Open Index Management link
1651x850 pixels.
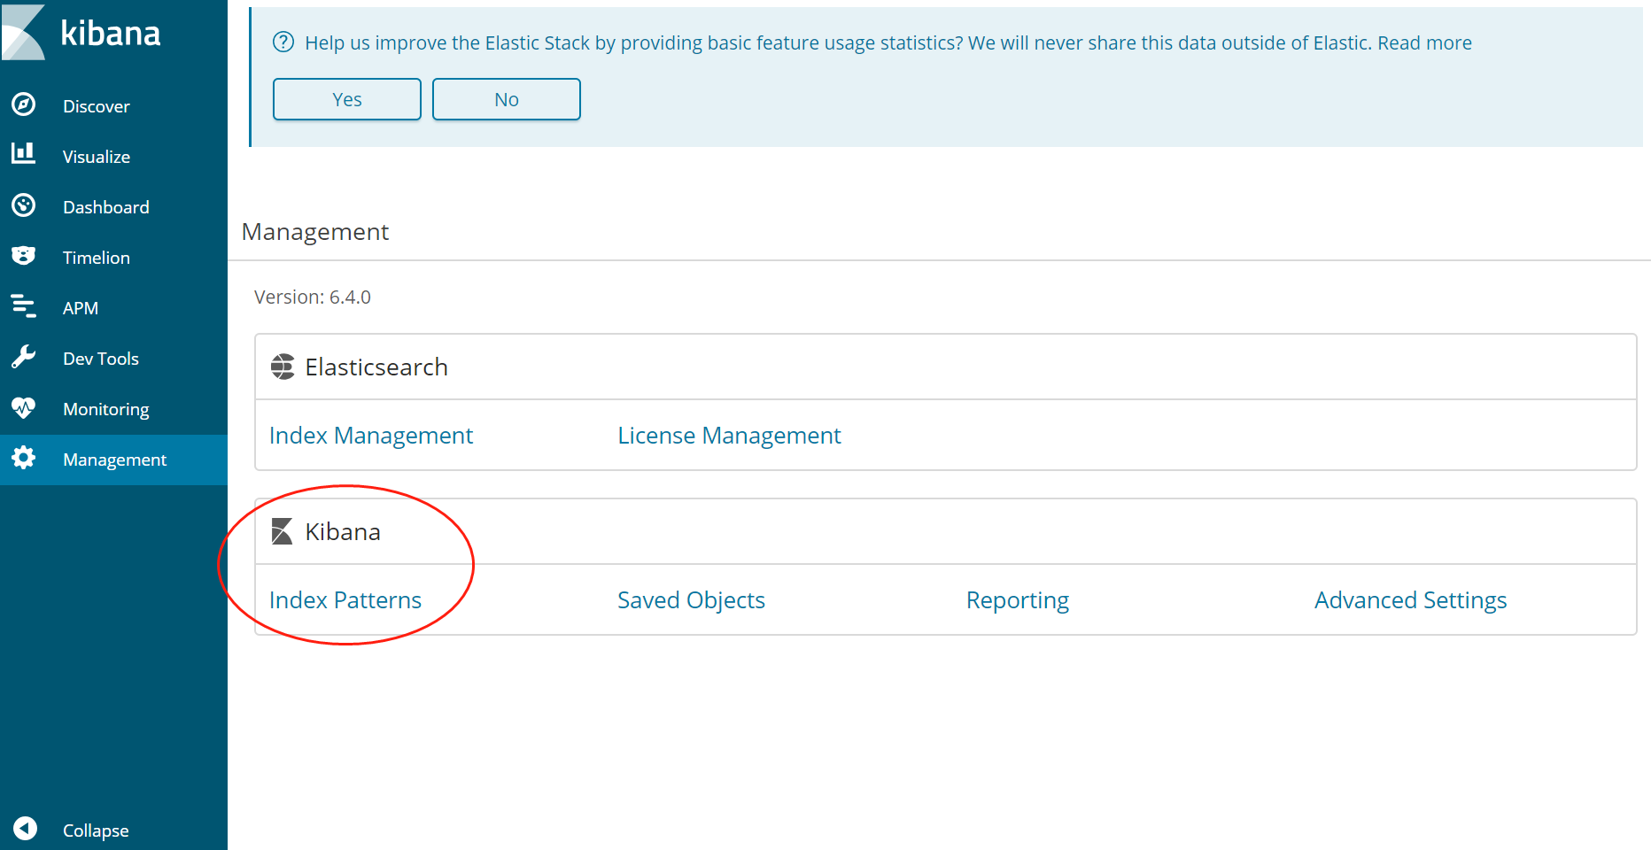pos(370,436)
